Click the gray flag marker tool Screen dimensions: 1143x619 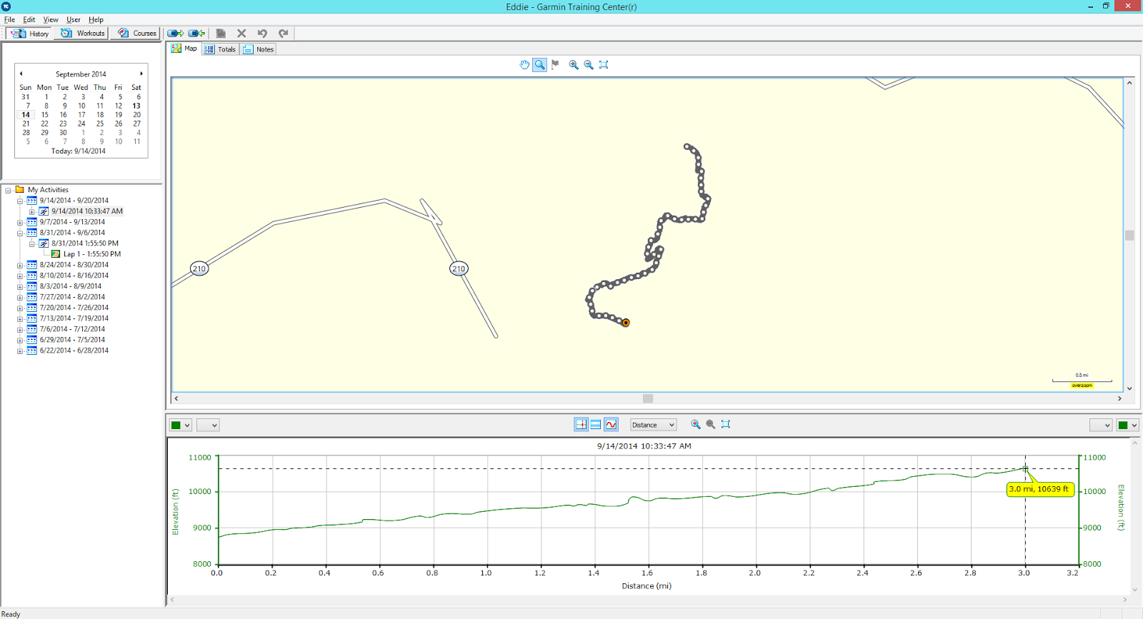pos(555,65)
